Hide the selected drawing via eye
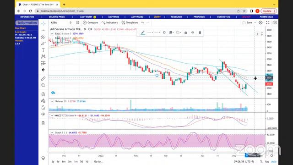The width and height of the screenshot is (293, 165). coord(193,33)
